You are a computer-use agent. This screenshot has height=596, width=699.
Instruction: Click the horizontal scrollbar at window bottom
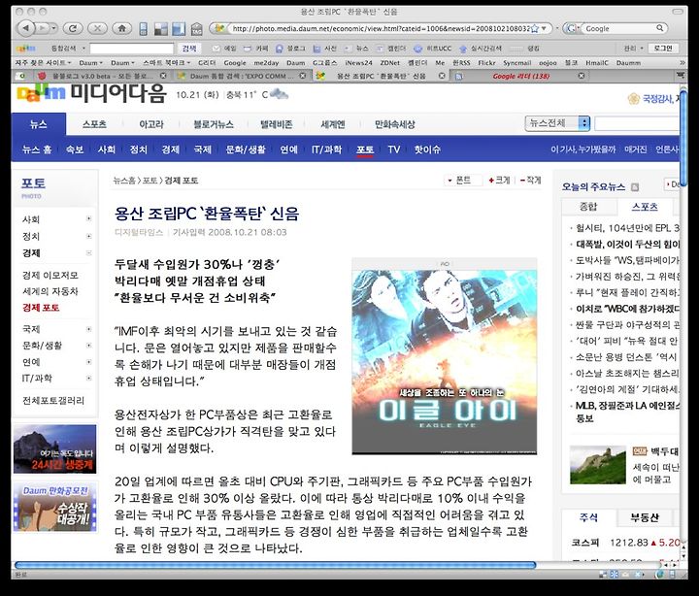click(275, 565)
